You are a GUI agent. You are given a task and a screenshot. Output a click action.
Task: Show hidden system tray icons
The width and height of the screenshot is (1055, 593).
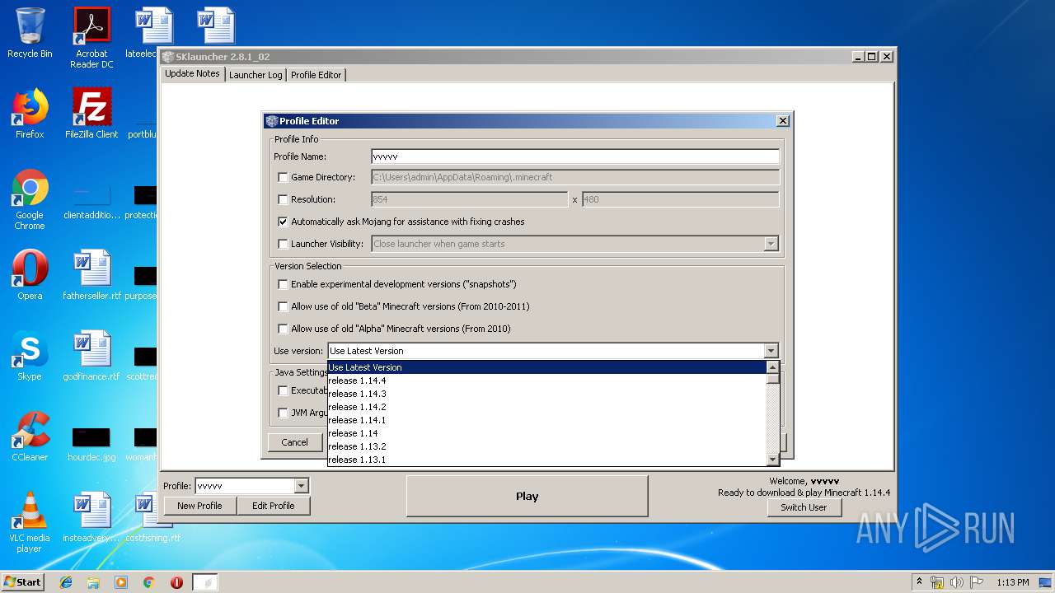(919, 582)
